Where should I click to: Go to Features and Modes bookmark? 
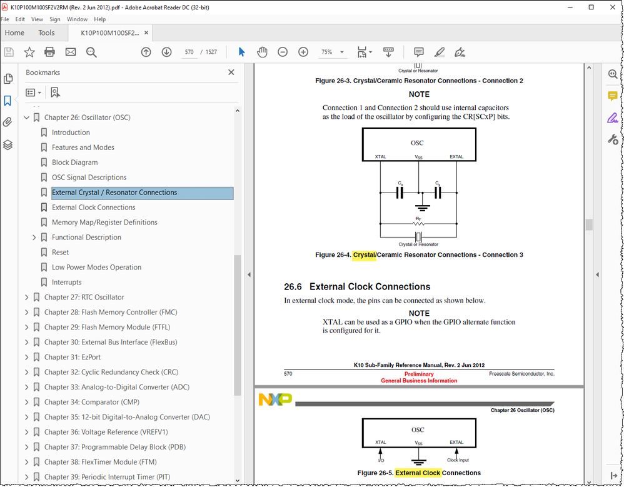(x=83, y=148)
